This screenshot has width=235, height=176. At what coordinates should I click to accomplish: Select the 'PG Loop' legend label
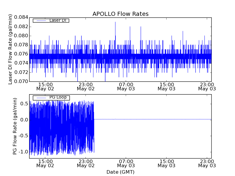(58, 97)
